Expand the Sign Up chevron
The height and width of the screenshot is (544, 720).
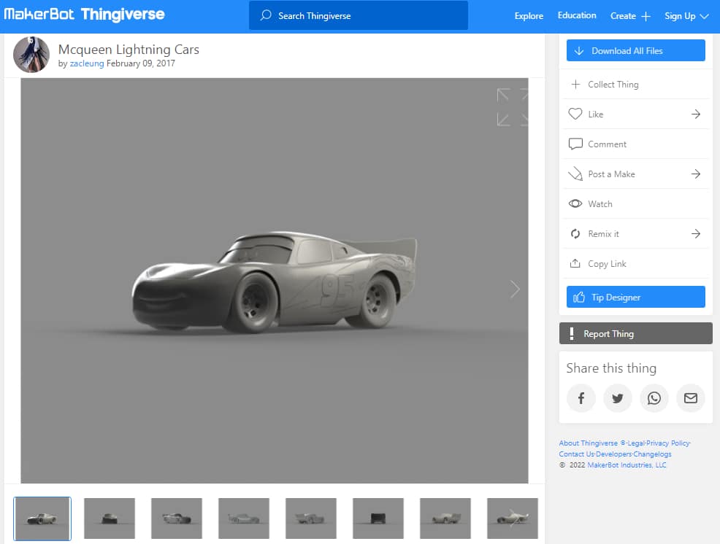point(704,17)
